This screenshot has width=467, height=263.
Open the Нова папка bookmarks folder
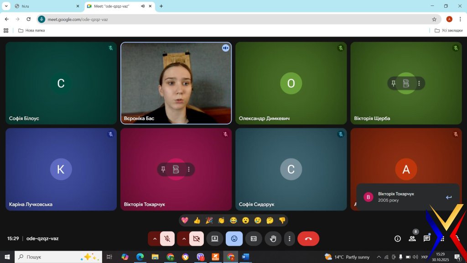tap(31, 31)
